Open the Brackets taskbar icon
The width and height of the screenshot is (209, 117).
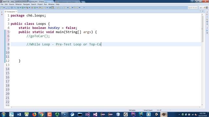149,114
